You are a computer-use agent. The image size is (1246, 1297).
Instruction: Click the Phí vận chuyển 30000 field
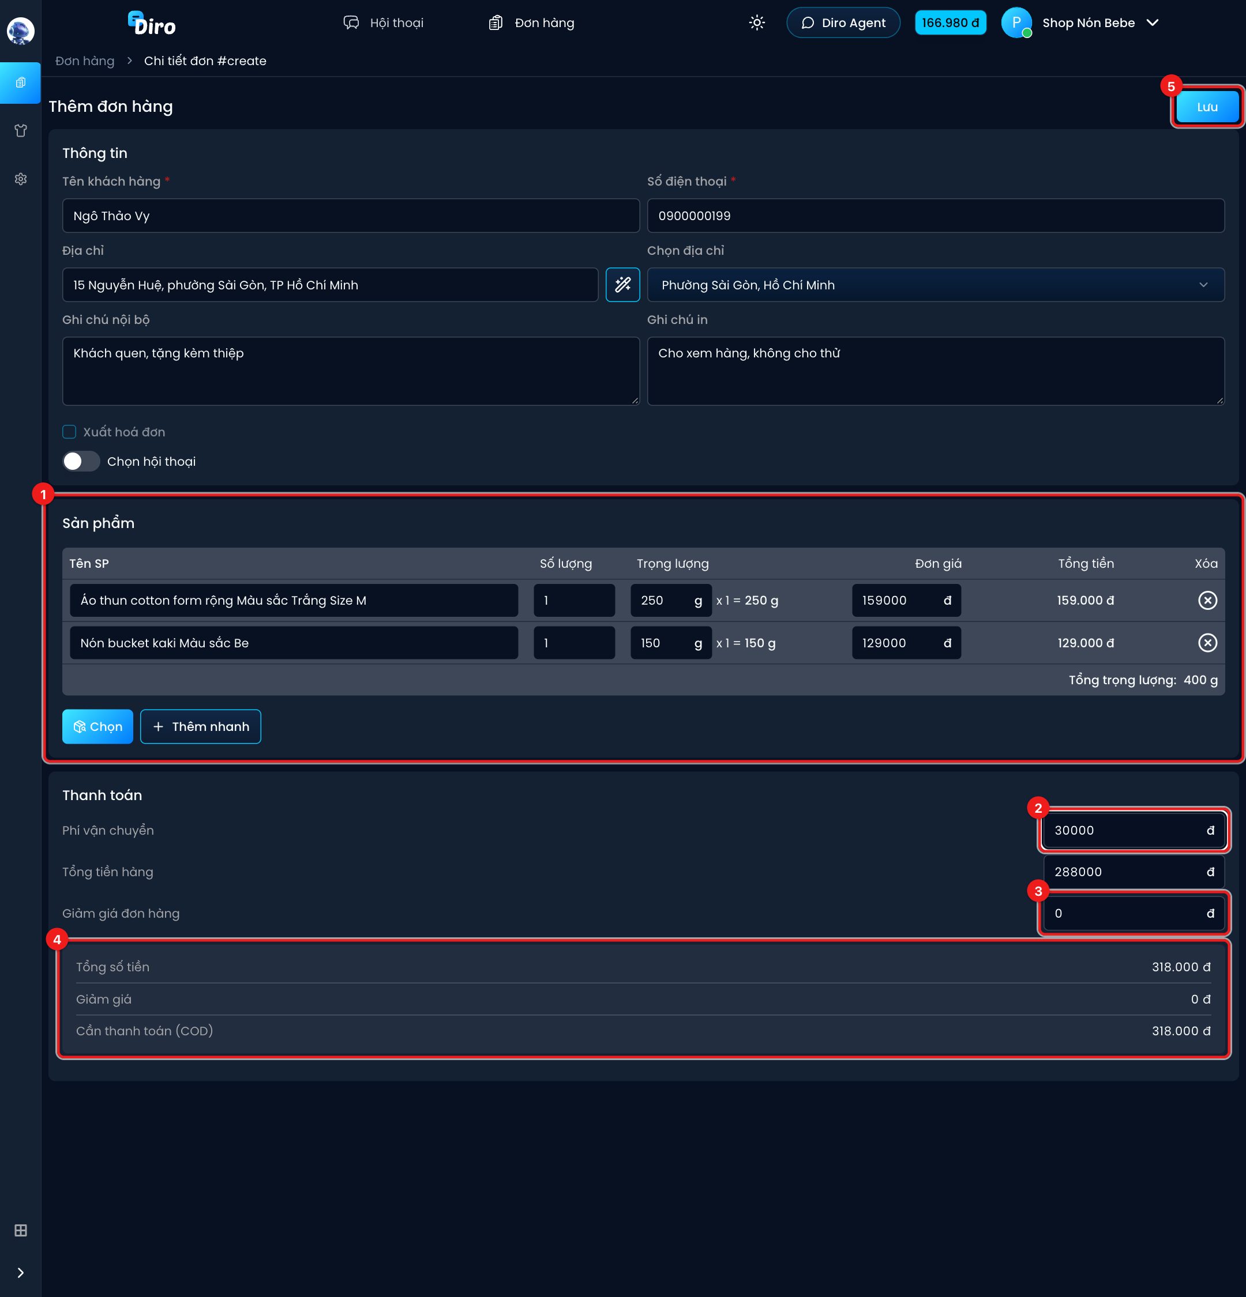tap(1134, 830)
